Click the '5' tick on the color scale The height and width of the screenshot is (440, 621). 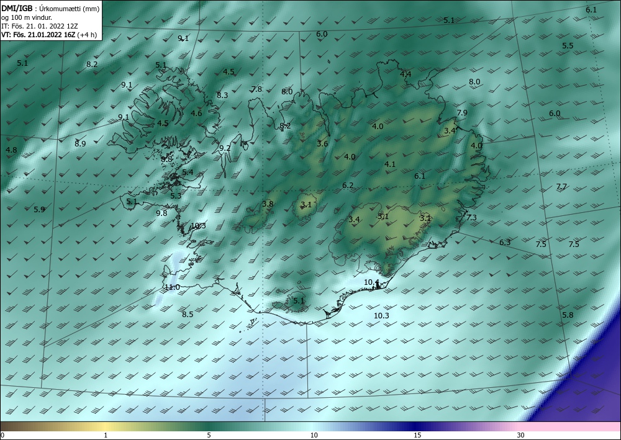(209, 436)
